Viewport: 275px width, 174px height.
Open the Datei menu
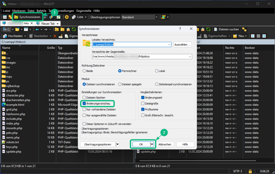31,11
